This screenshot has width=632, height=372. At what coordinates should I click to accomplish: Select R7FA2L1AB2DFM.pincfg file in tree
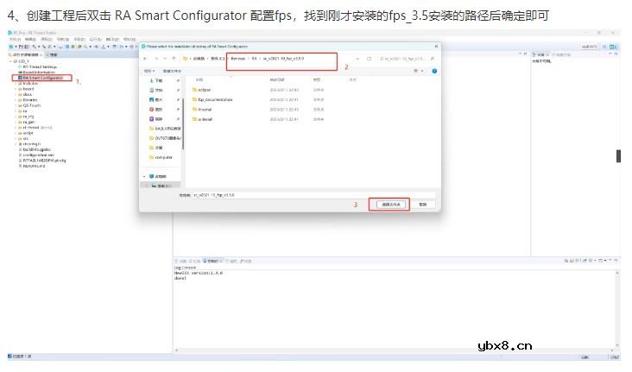click(x=42, y=160)
